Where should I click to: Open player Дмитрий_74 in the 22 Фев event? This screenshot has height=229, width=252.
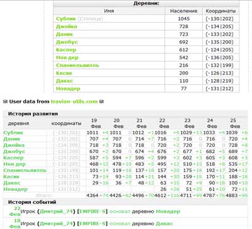56,211
